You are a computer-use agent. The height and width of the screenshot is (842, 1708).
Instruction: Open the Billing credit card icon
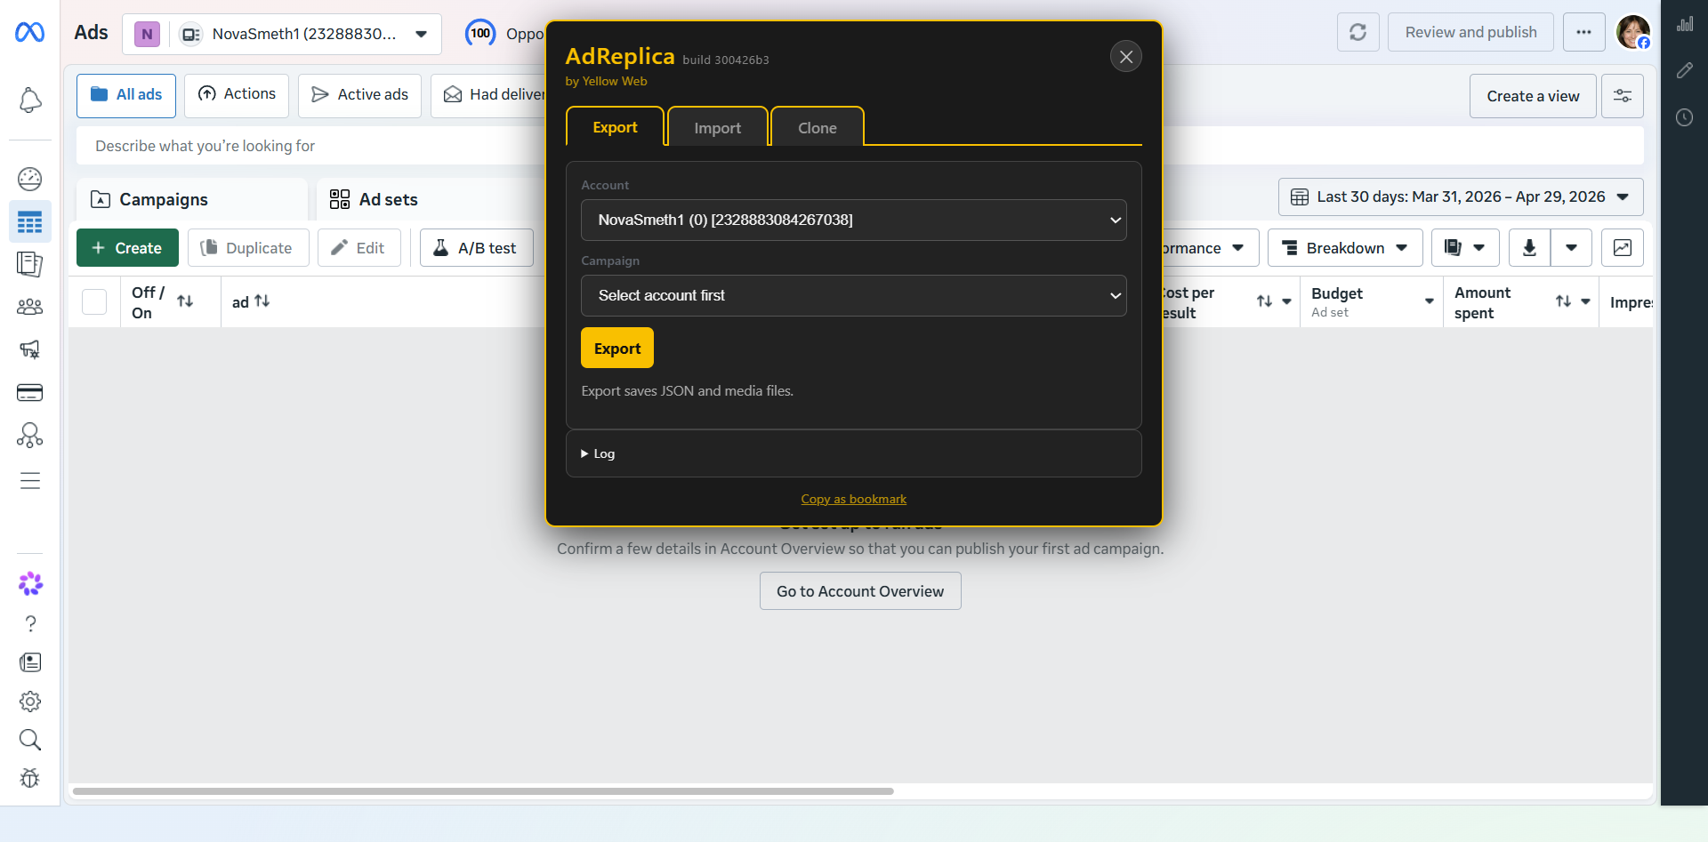30,392
